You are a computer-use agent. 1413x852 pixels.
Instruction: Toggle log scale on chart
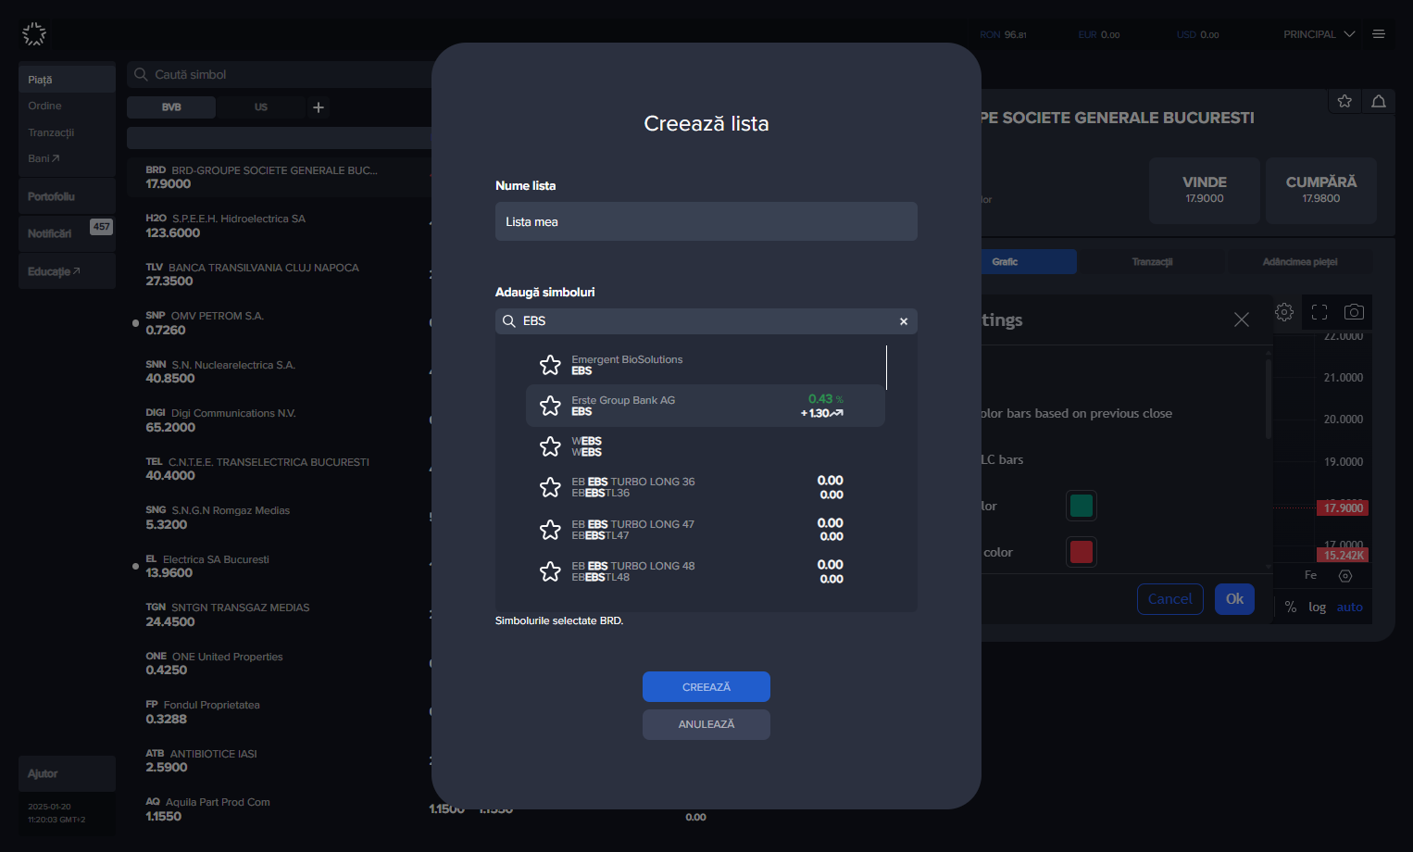pyautogui.click(x=1317, y=608)
